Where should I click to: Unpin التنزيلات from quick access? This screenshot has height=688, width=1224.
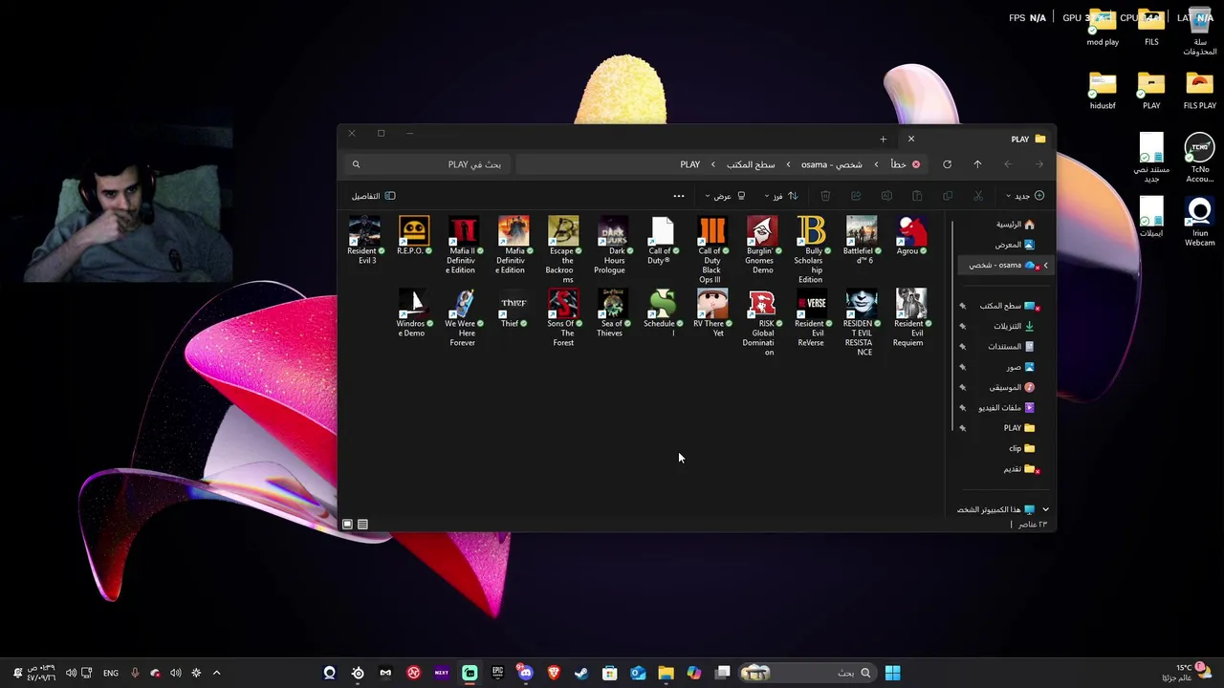[x=962, y=326]
